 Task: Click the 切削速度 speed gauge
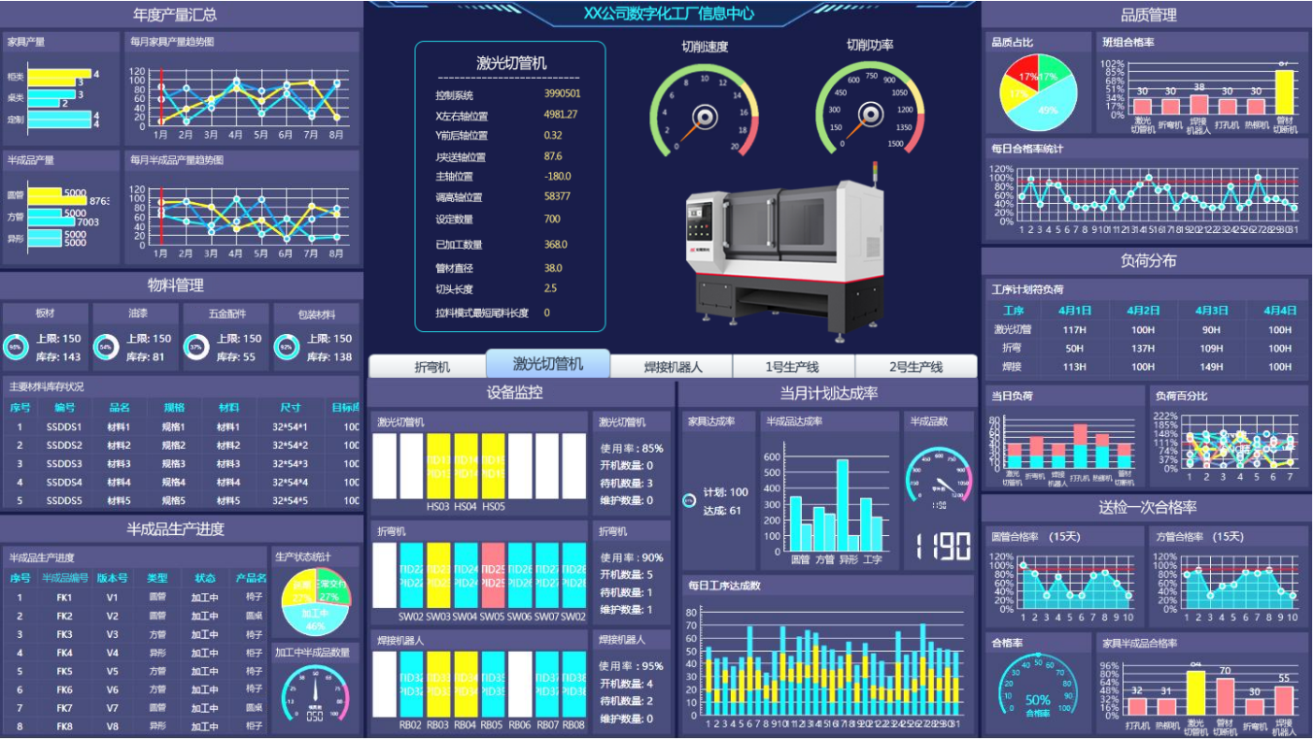(x=704, y=110)
